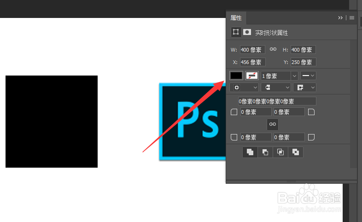Screen dimensions: 362x222
Task: Click the panel bottom resize grip
Action: pos(291,181)
